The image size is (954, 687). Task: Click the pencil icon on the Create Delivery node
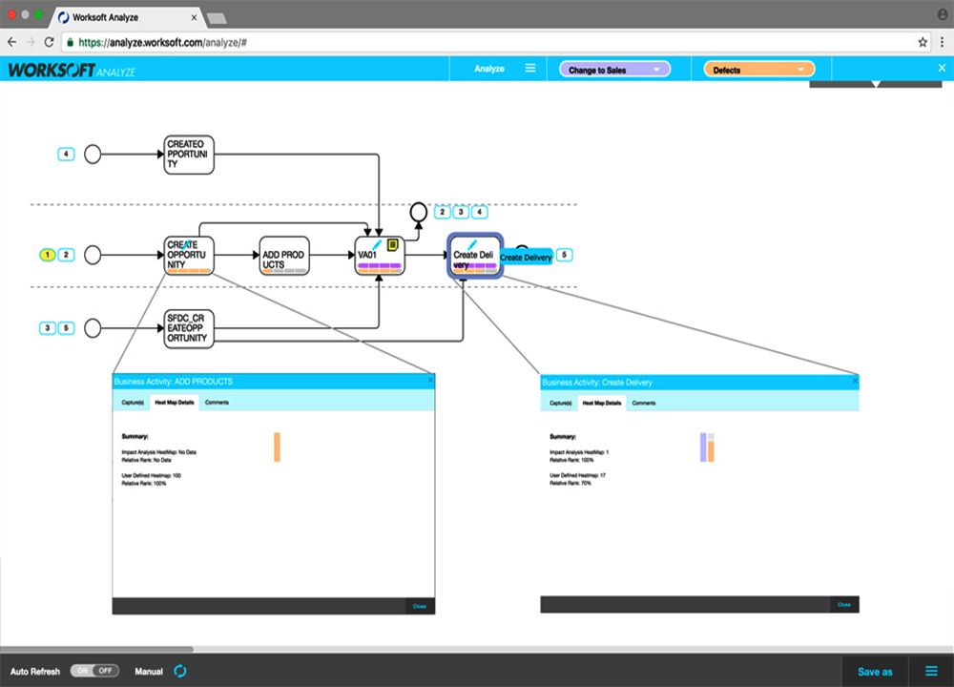tap(472, 244)
